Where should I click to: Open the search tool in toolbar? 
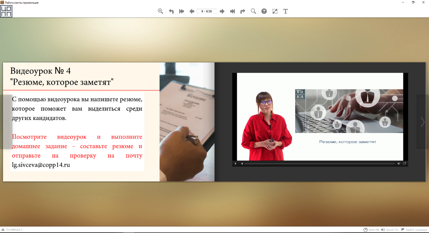tap(253, 11)
